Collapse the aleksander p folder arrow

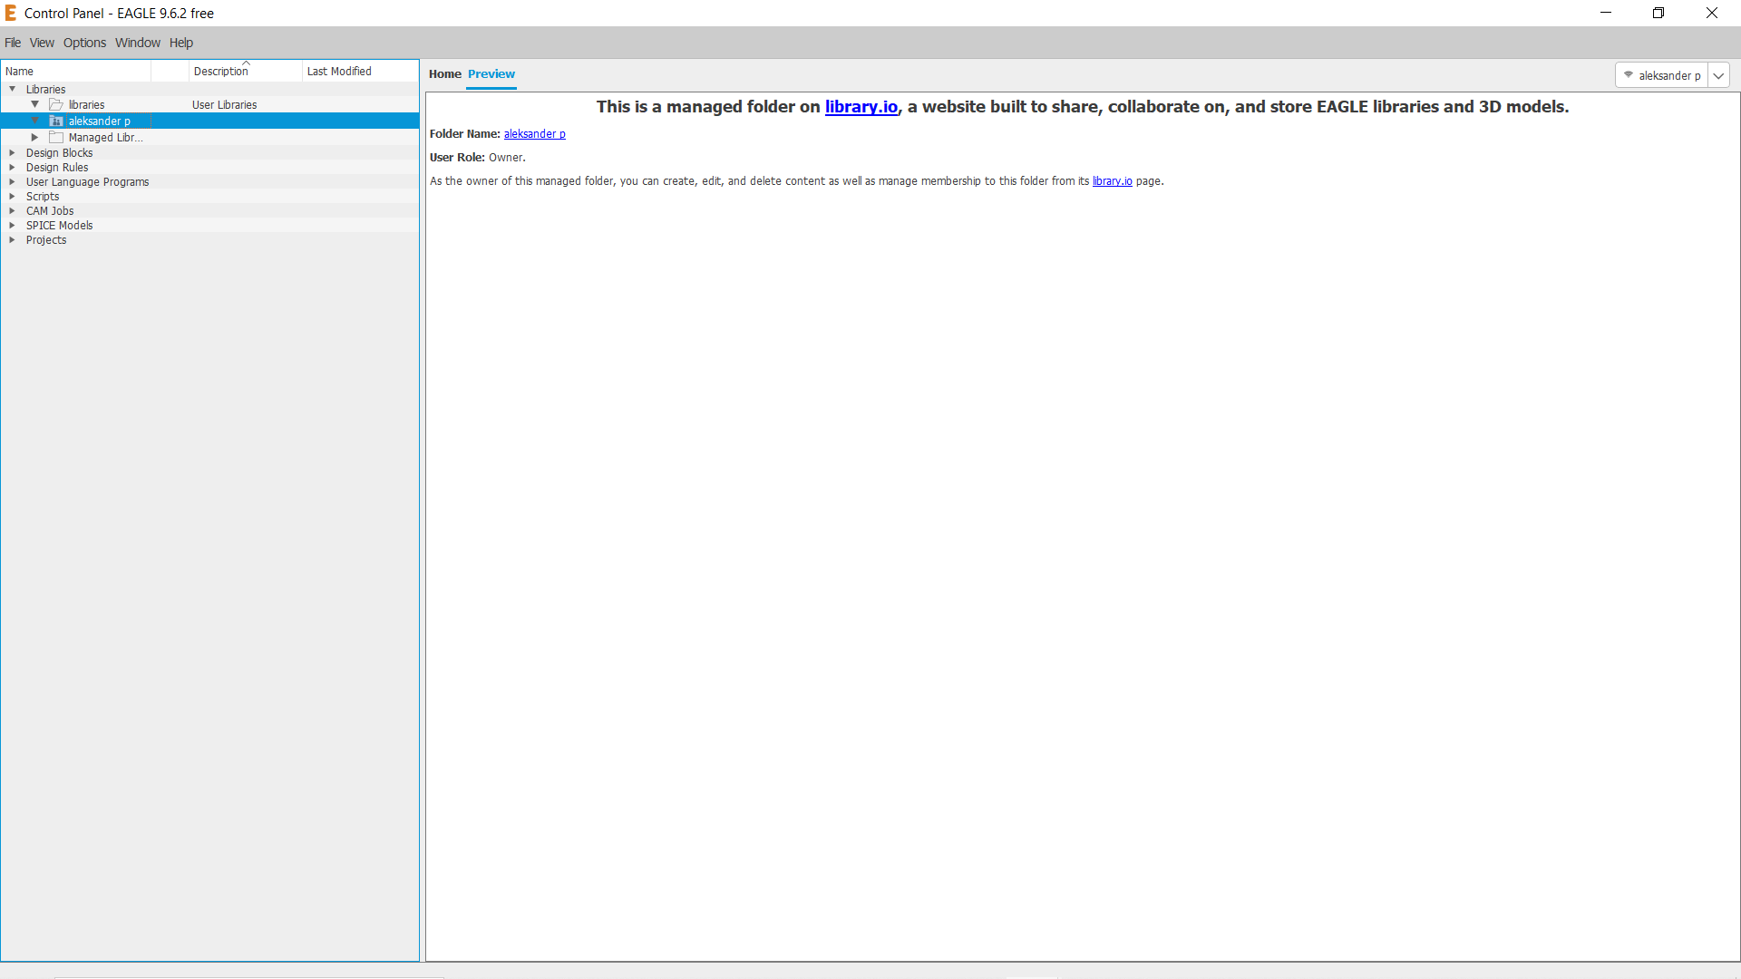point(35,121)
